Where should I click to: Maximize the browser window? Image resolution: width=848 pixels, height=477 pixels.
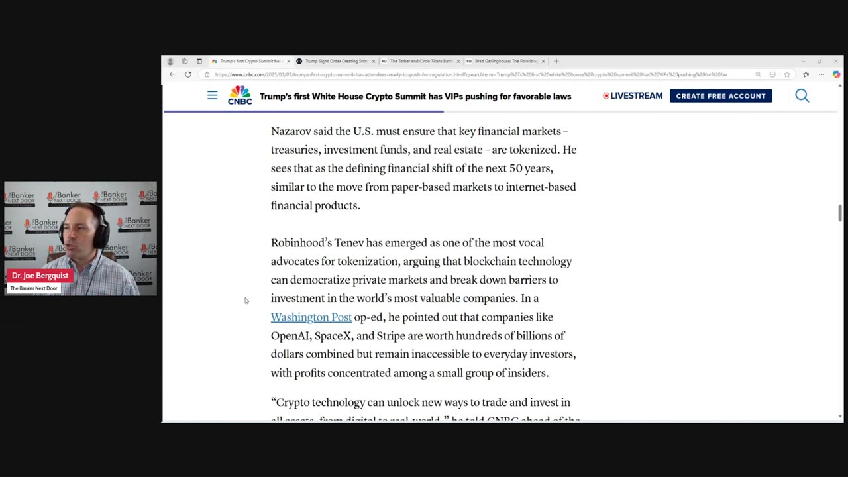pos(819,61)
